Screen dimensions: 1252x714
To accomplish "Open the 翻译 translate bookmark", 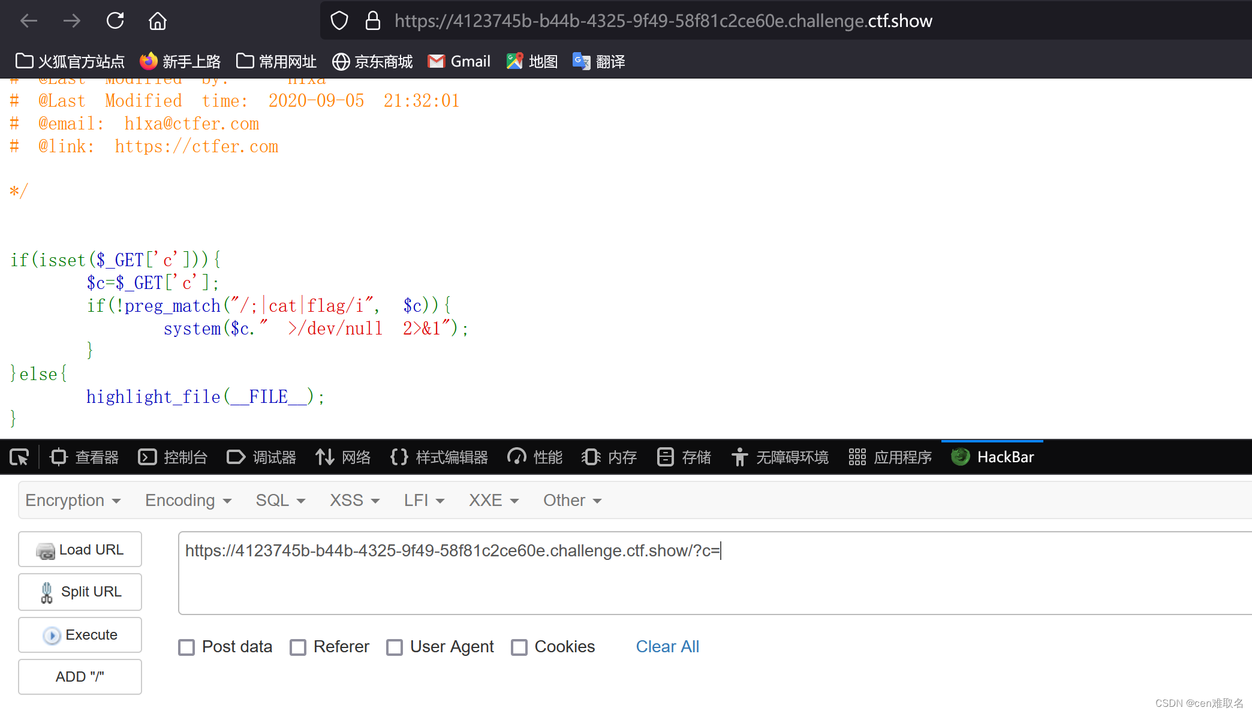I will tap(599, 61).
